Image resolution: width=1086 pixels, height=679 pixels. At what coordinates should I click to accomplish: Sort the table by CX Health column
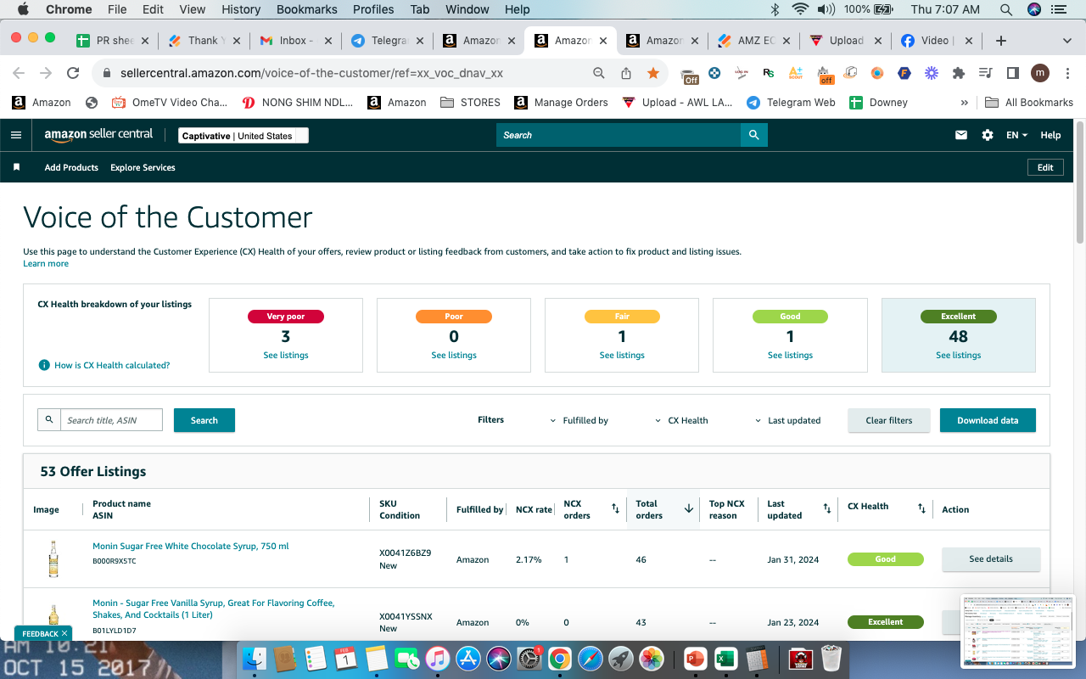coord(921,509)
